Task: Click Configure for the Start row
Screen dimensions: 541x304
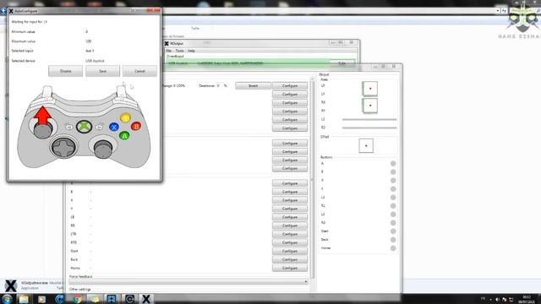Action: [x=290, y=251]
